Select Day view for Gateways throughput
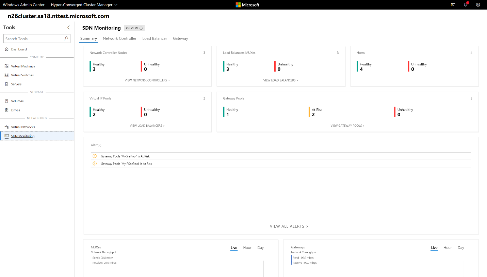This screenshot has height=277, width=487. click(460, 248)
